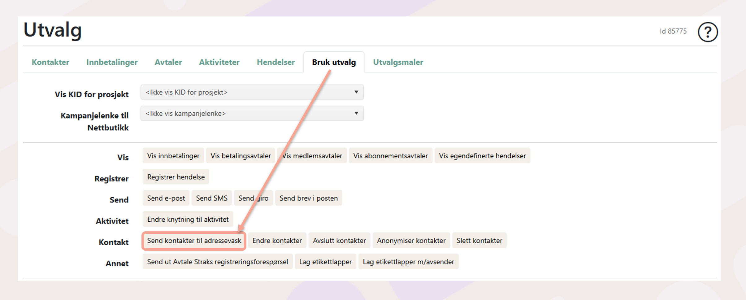Screen dimensions: 746x300
Task: Open the Kampanjelenke til Nettbutikk dropdown
Action: (x=252, y=113)
